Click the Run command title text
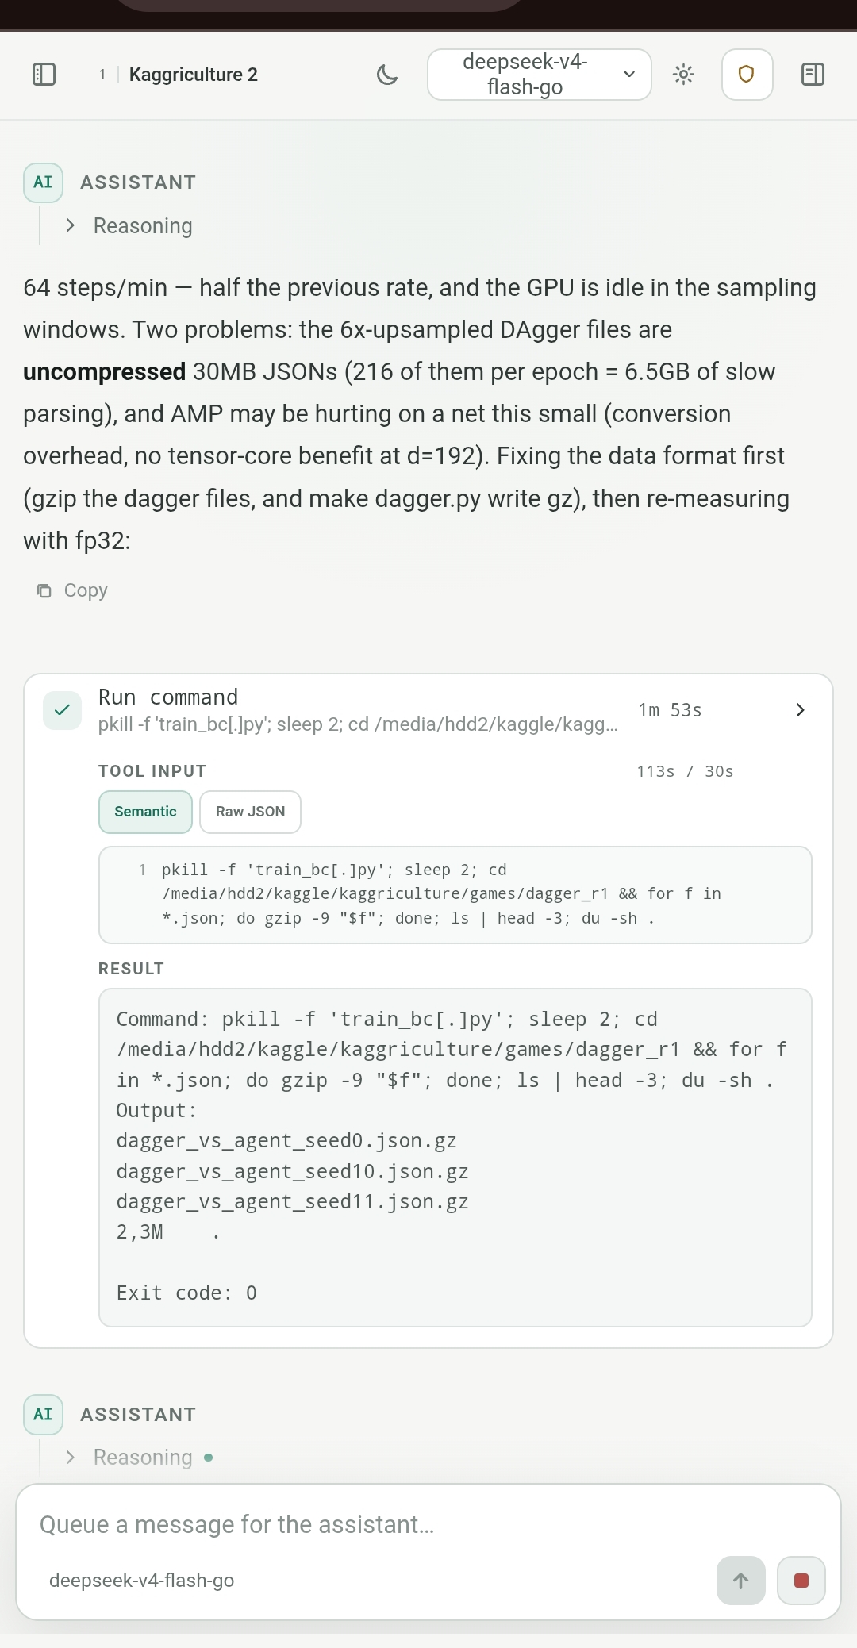 click(168, 697)
